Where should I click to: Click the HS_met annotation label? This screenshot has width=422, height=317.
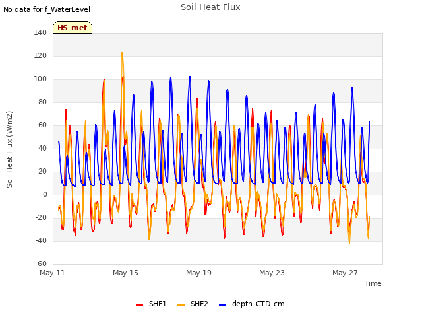(x=73, y=28)
